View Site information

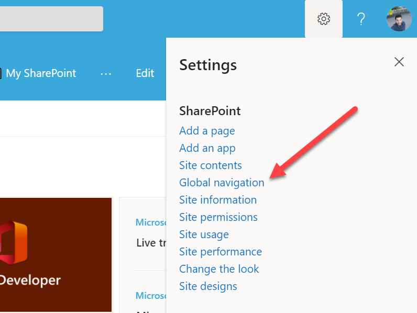pos(218,200)
